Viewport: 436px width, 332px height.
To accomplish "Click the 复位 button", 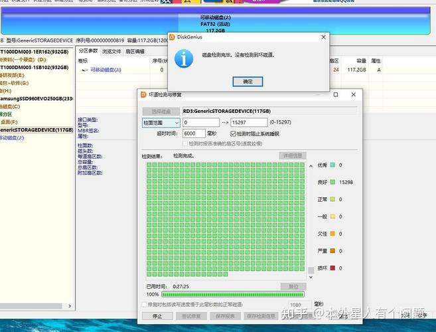I will 293,286.
